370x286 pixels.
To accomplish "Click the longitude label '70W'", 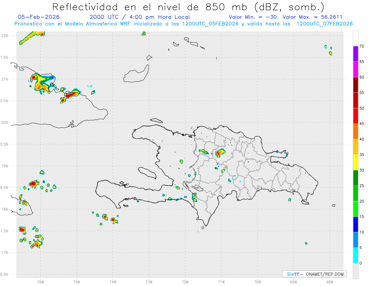I will 257,282.
